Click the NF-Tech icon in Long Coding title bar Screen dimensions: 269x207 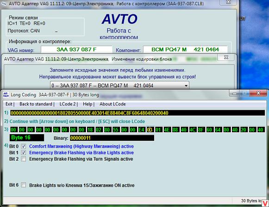tap(6, 95)
